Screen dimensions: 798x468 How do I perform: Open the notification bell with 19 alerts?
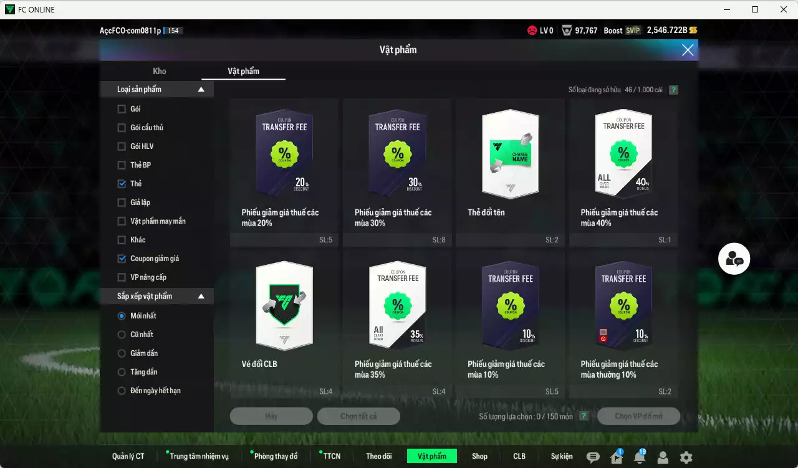point(639,456)
